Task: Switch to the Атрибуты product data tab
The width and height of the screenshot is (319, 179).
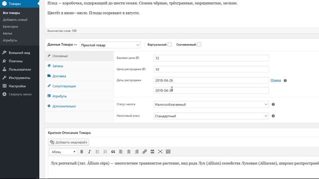Action: click(x=79, y=96)
